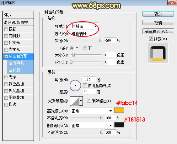Screen dimensions: 177x144
Task: Open the 高光模式 blend mode dropdown
Action: [x=91, y=111]
